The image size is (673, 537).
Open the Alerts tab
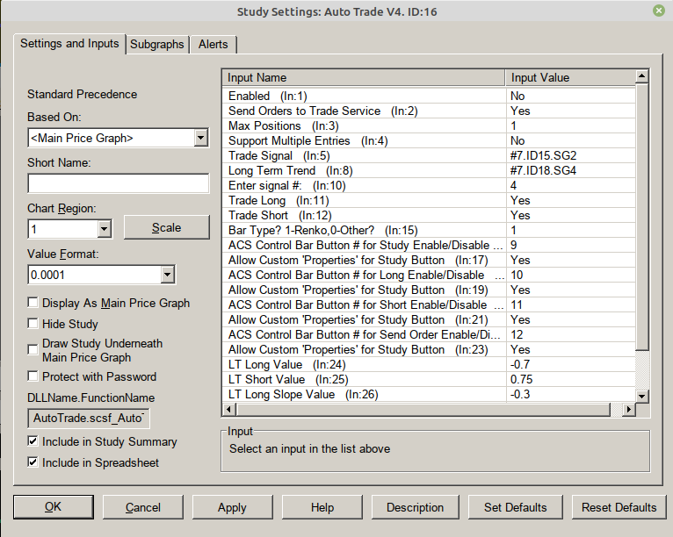(213, 44)
